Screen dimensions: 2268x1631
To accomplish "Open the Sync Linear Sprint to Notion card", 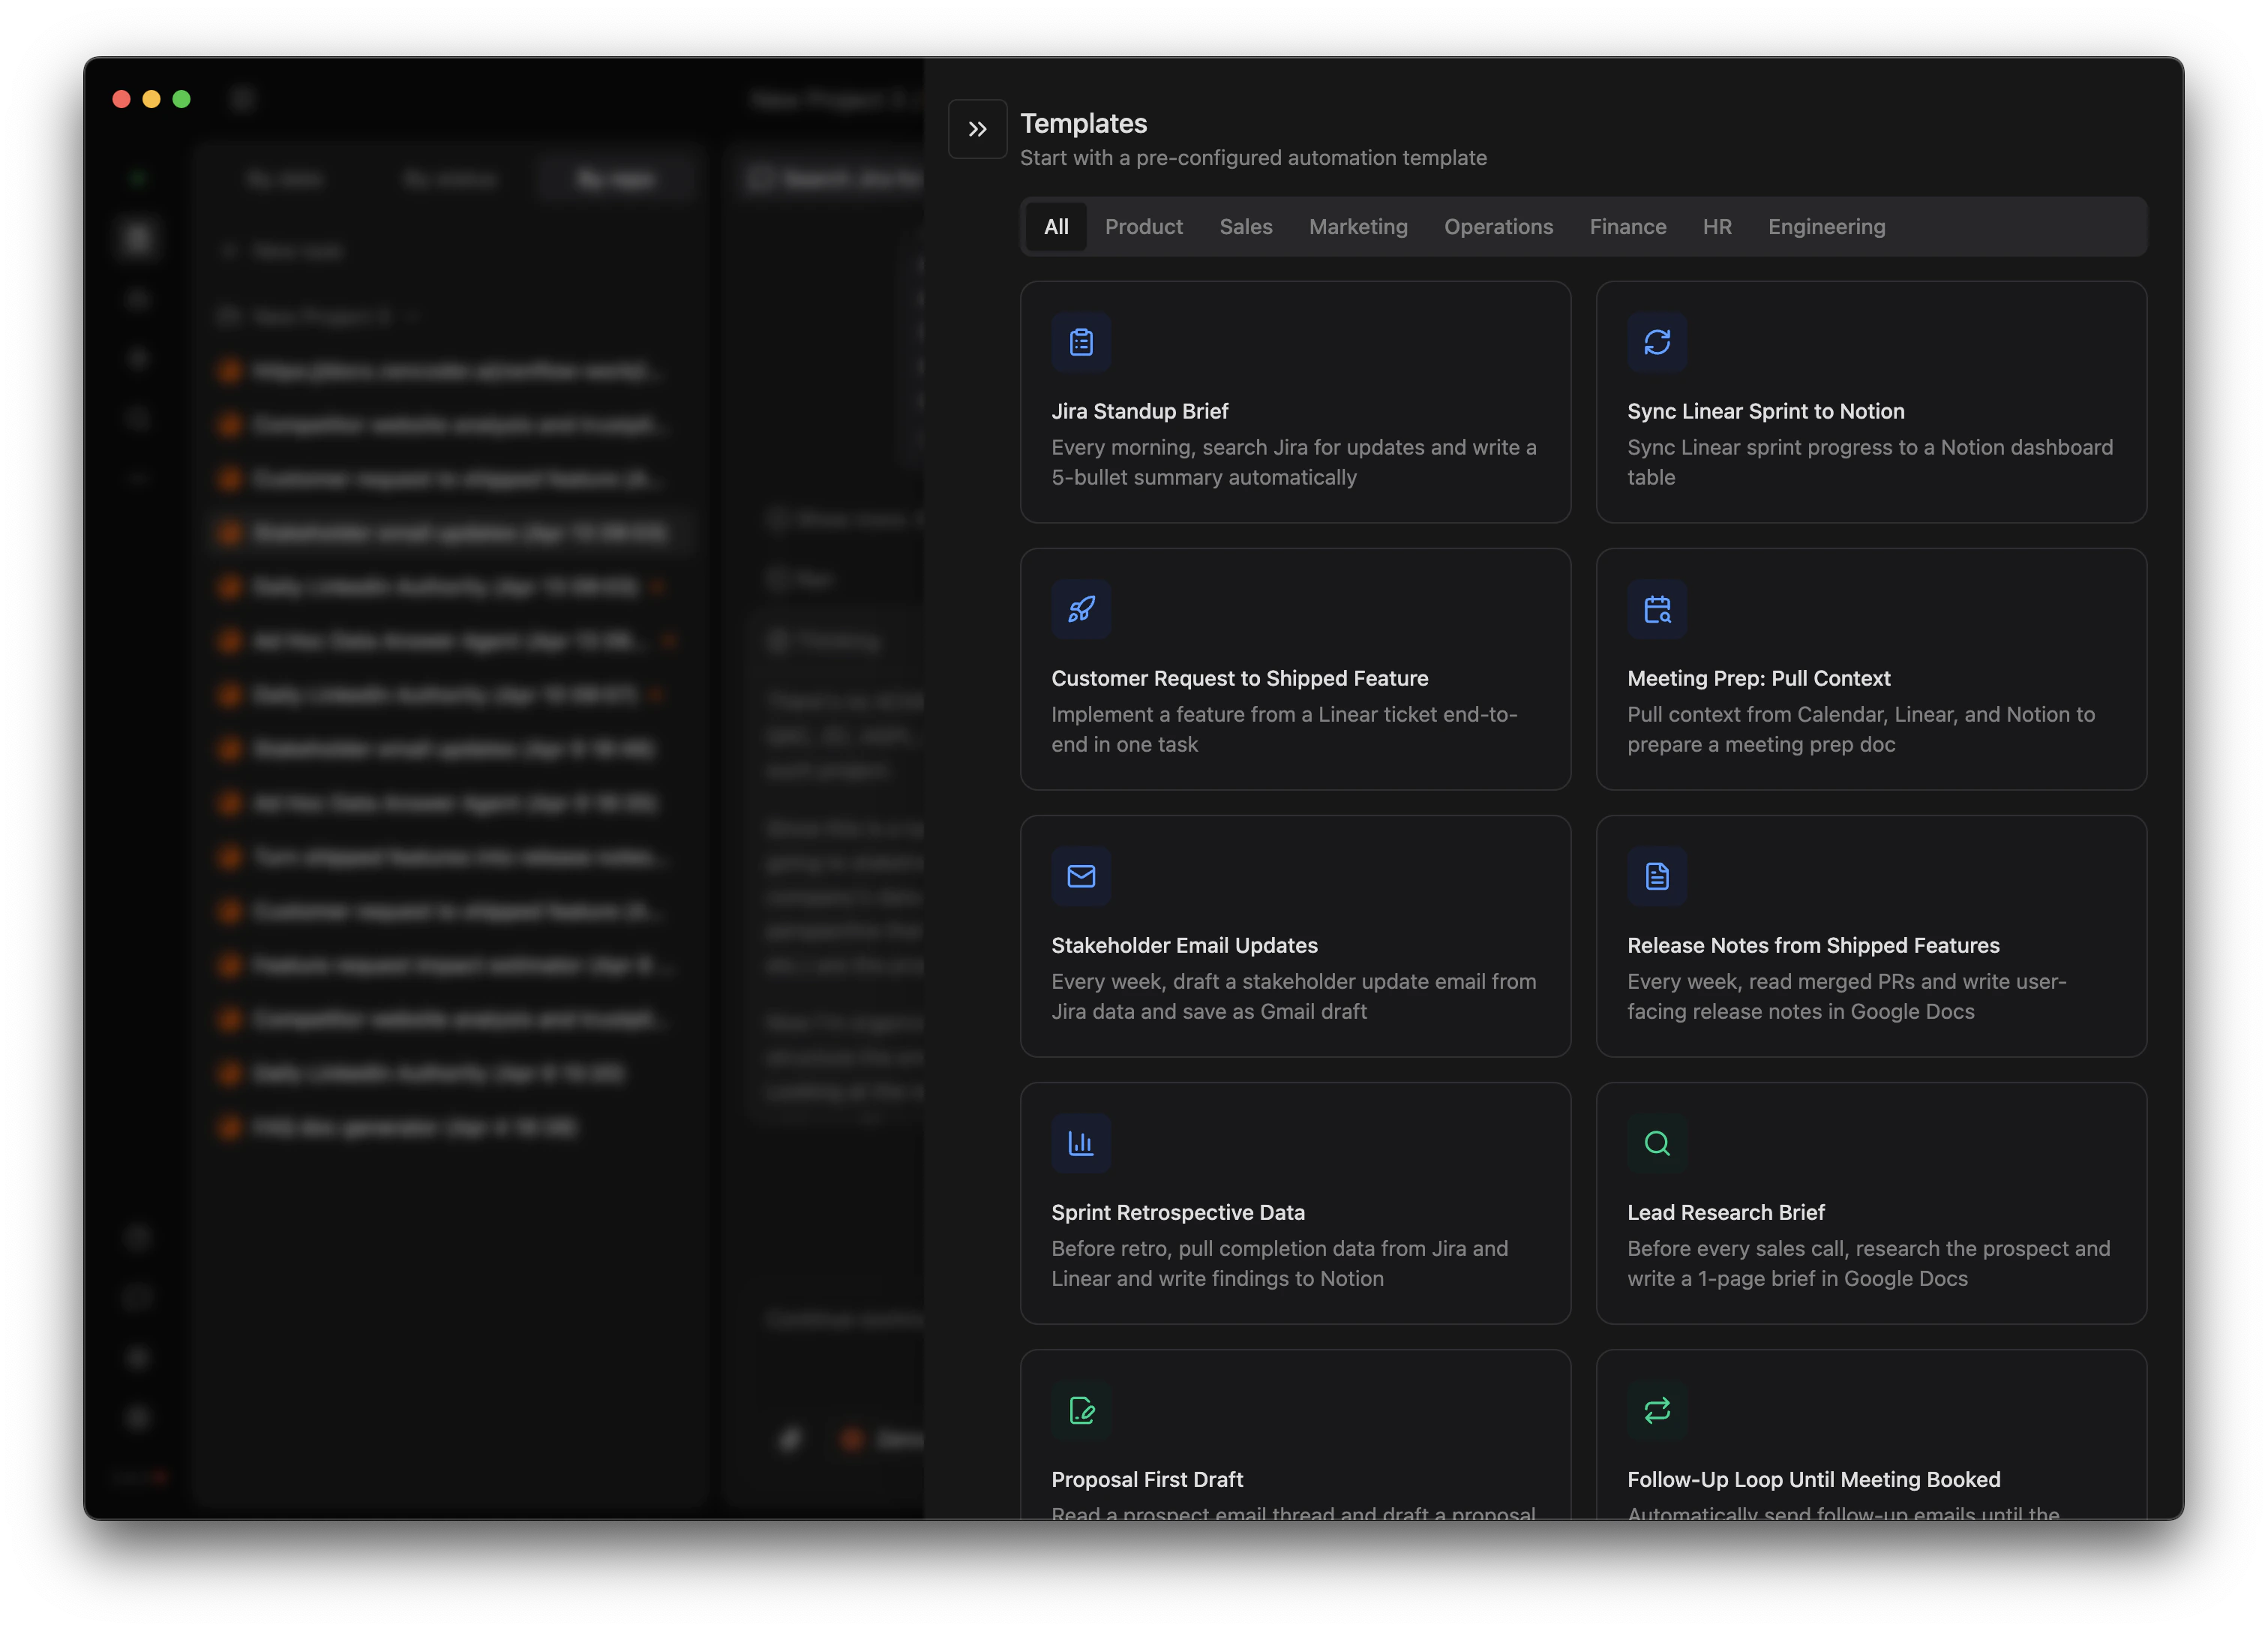I will pos(1871,402).
